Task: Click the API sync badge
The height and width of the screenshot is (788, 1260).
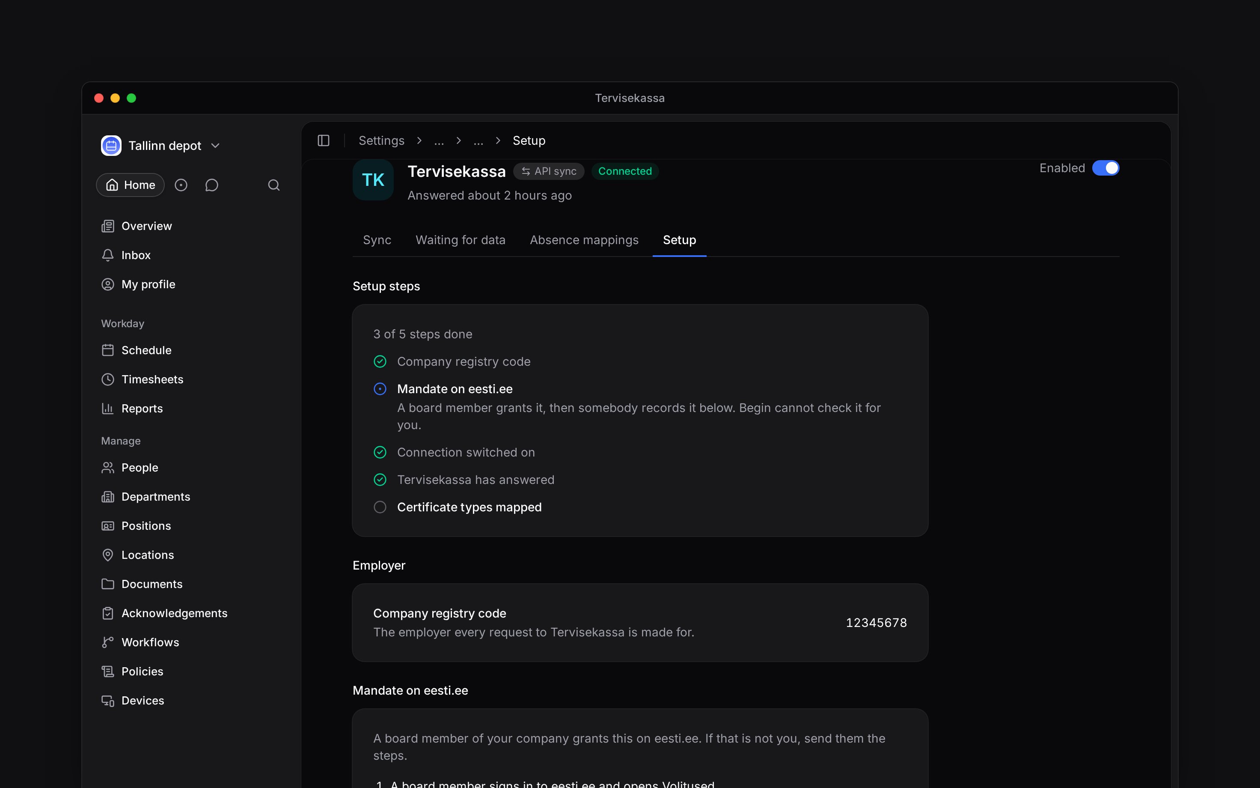Action: pos(549,171)
